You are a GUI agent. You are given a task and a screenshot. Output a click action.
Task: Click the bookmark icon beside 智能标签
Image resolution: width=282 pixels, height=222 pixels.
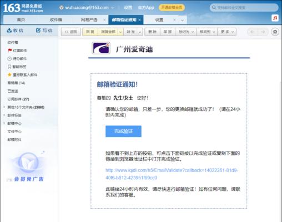[x=9, y=67]
